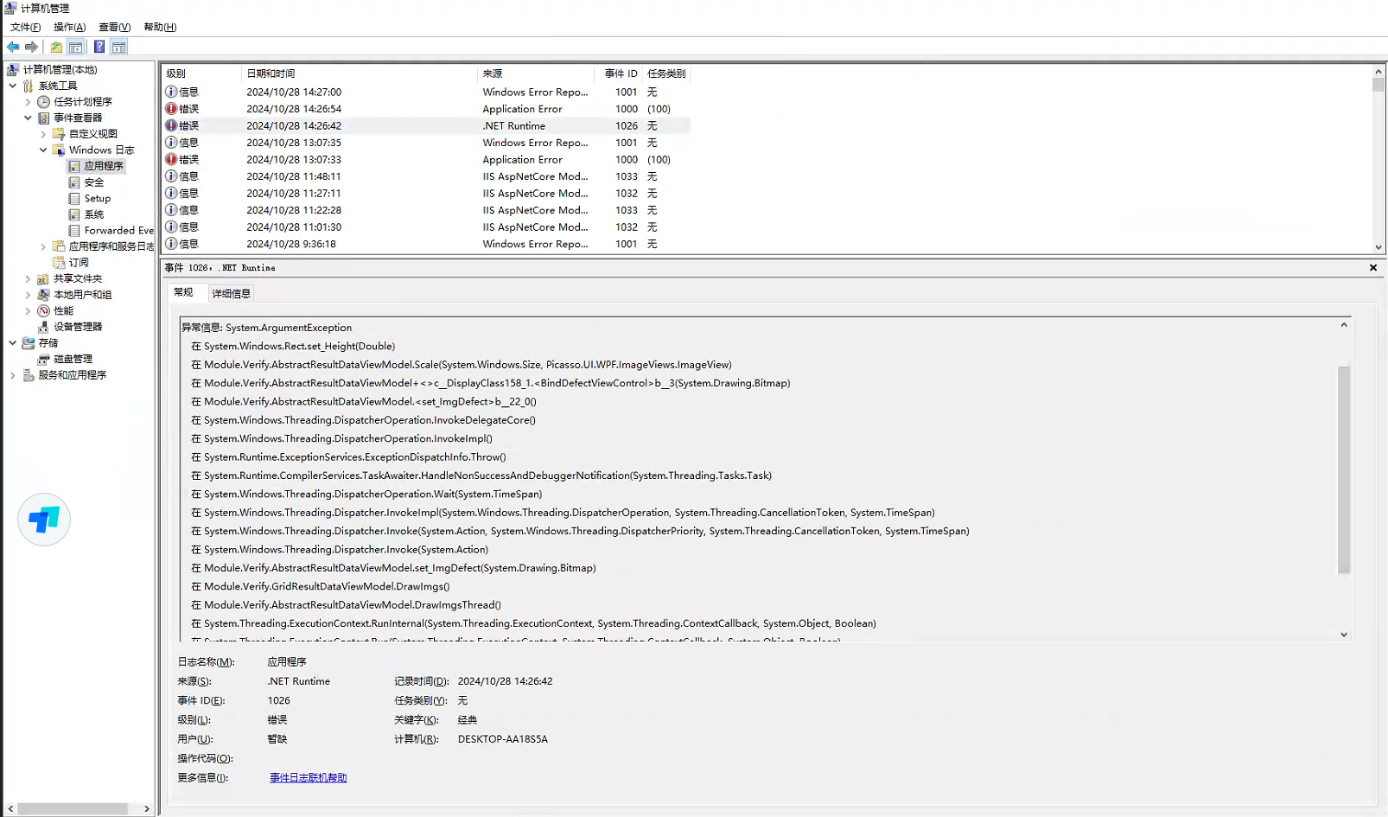Expand the 自定义视图 tree node
The image size is (1388, 817).
point(43,134)
